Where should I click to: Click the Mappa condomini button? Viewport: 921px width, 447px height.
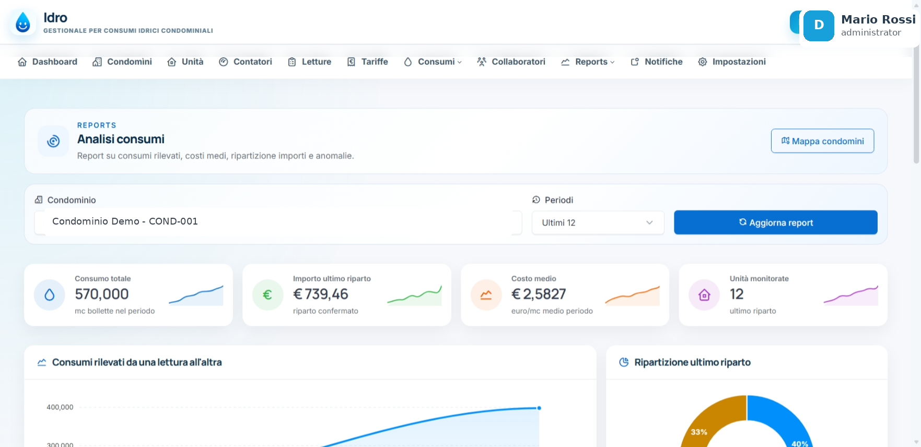pos(822,141)
